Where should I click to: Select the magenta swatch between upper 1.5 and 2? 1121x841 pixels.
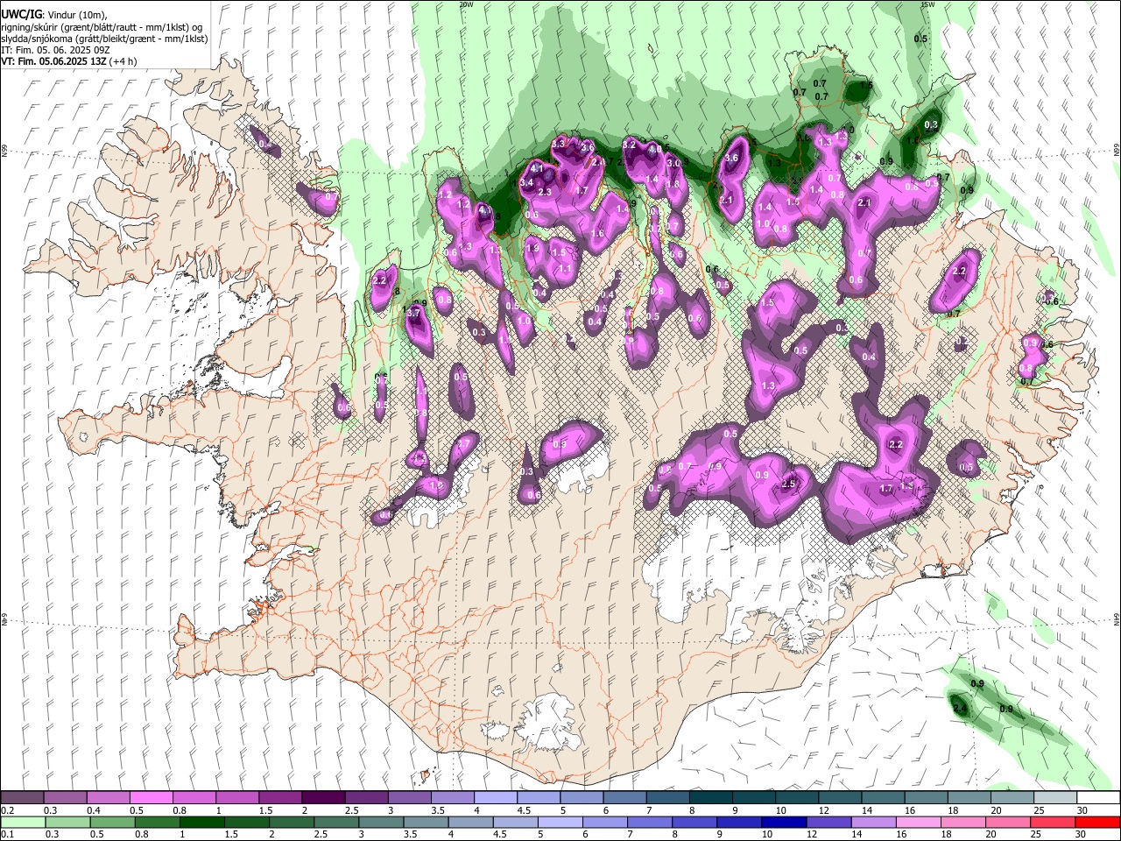[x=279, y=798]
